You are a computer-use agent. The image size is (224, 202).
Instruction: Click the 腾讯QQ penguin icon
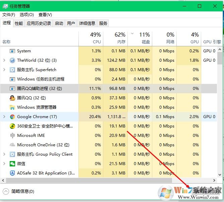pyautogui.click(x=12, y=98)
